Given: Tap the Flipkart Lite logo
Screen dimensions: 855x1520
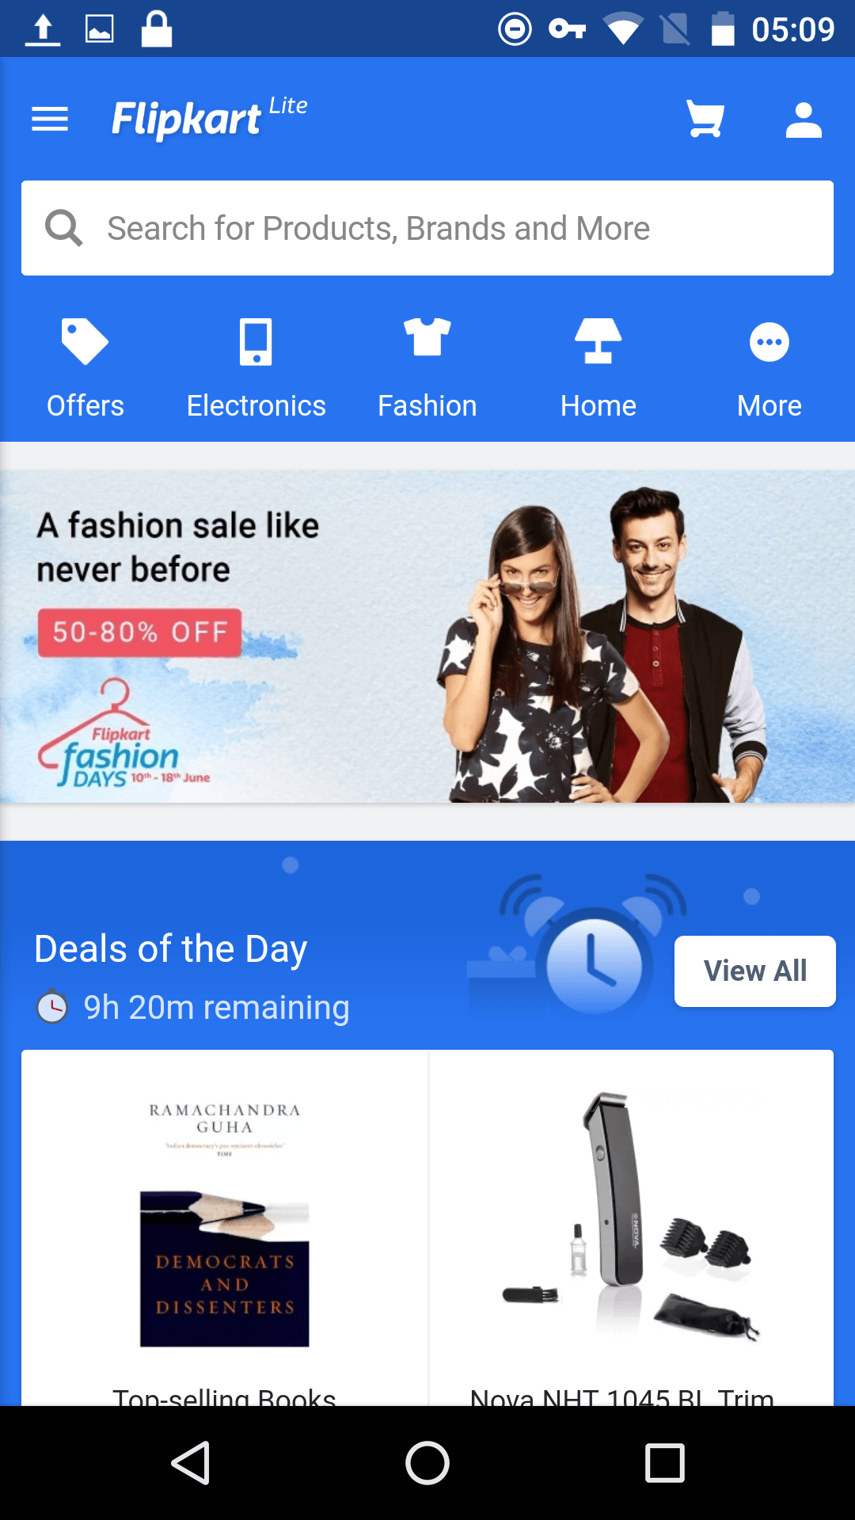Looking at the screenshot, I should (x=210, y=118).
